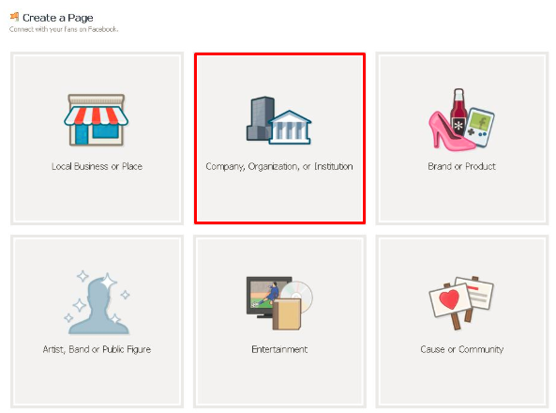Open the Entertainment category label
Viewport: 556px width, 413px height.
coord(279,349)
